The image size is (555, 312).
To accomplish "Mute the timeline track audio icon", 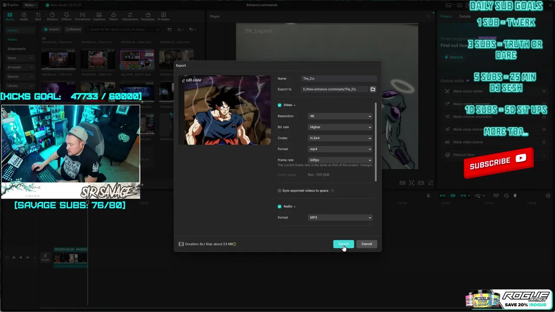I will coord(27,257).
